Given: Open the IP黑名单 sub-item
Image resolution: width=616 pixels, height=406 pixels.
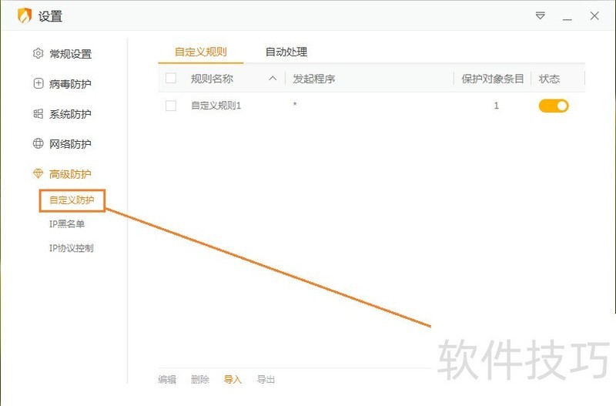Looking at the screenshot, I should pyautogui.click(x=67, y=224).
